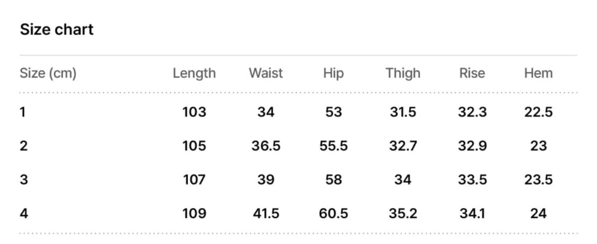
Task: Click hip value 60.5
Action: 333,213
